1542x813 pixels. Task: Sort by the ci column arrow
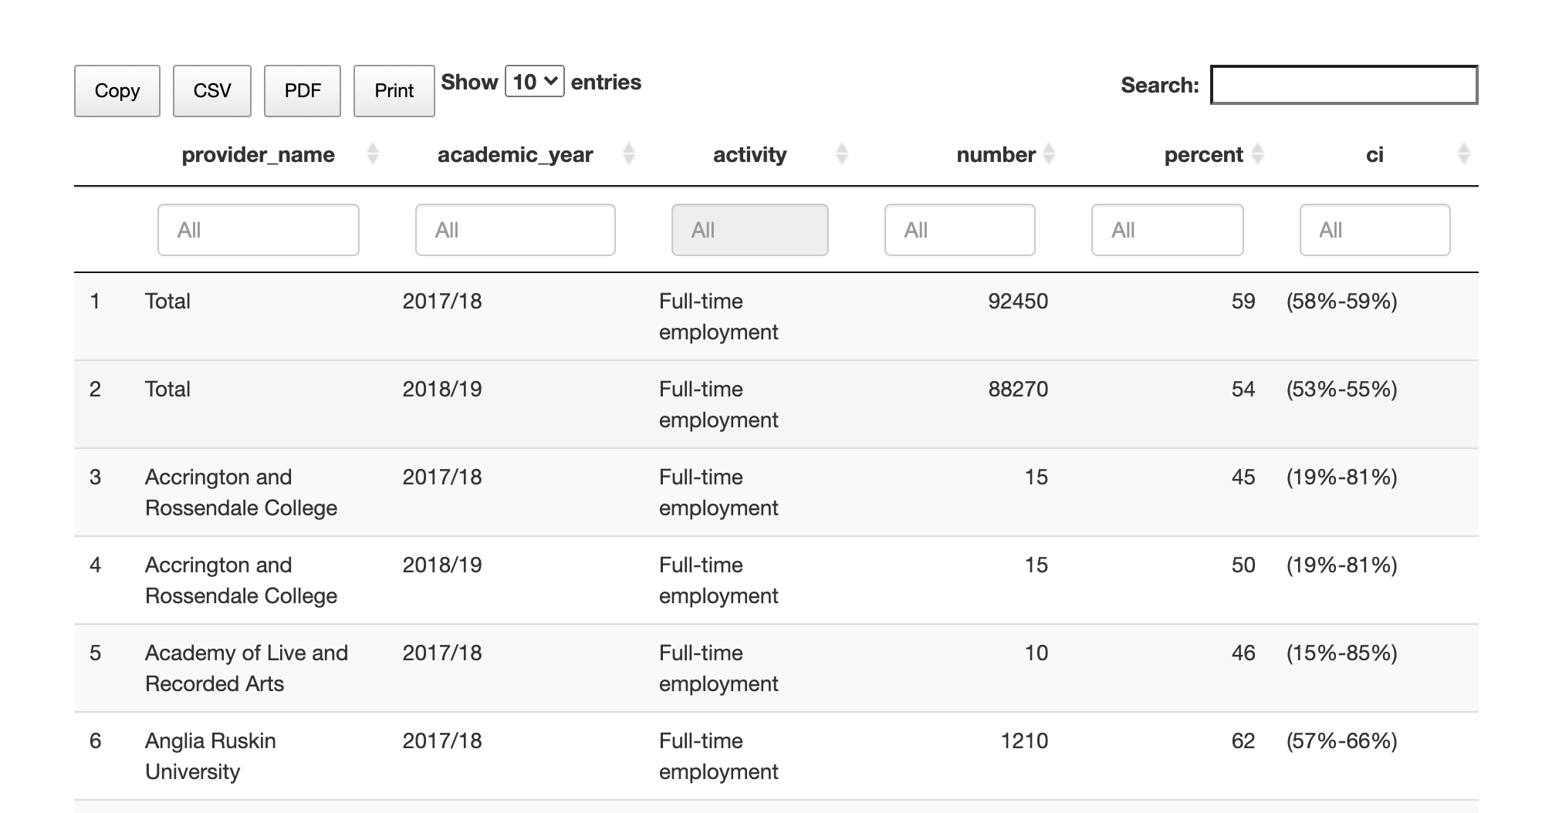click(x=1463, y=154)
